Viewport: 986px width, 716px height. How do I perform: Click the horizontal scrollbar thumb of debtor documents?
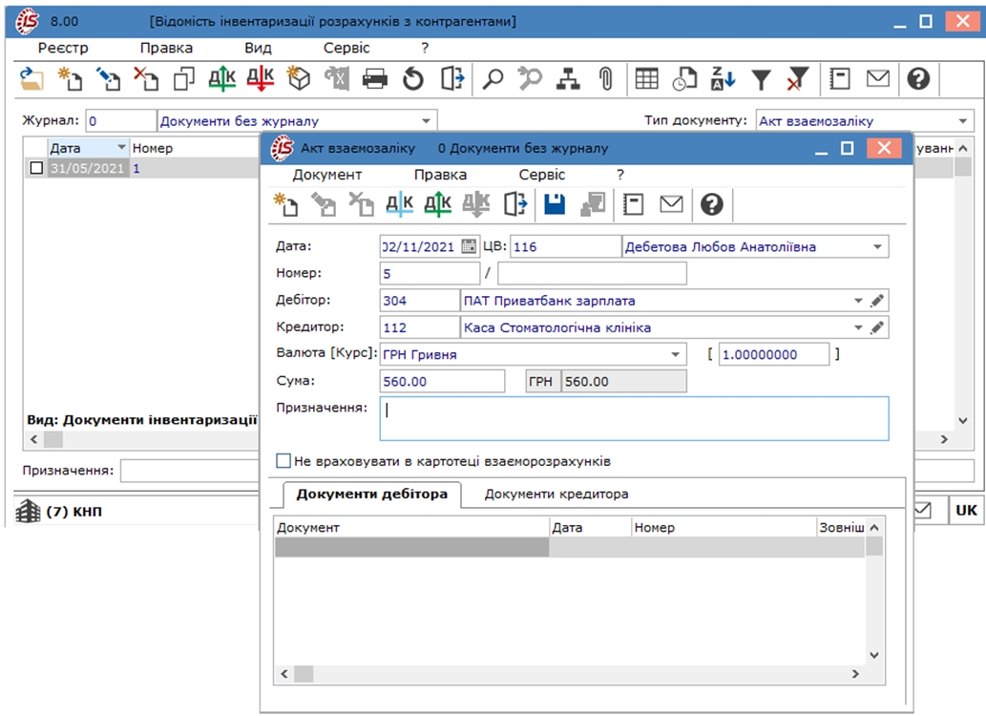click(304, 674)
